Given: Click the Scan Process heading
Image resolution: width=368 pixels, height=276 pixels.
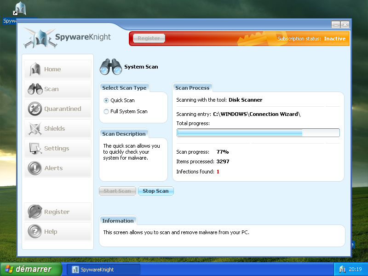Looking at the screenshot, I should pos(192,88).
